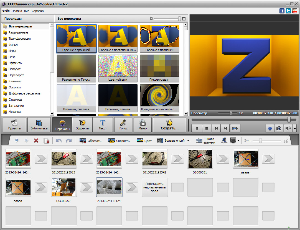Toggle full screen preview mode

click(x=270, y=128)
